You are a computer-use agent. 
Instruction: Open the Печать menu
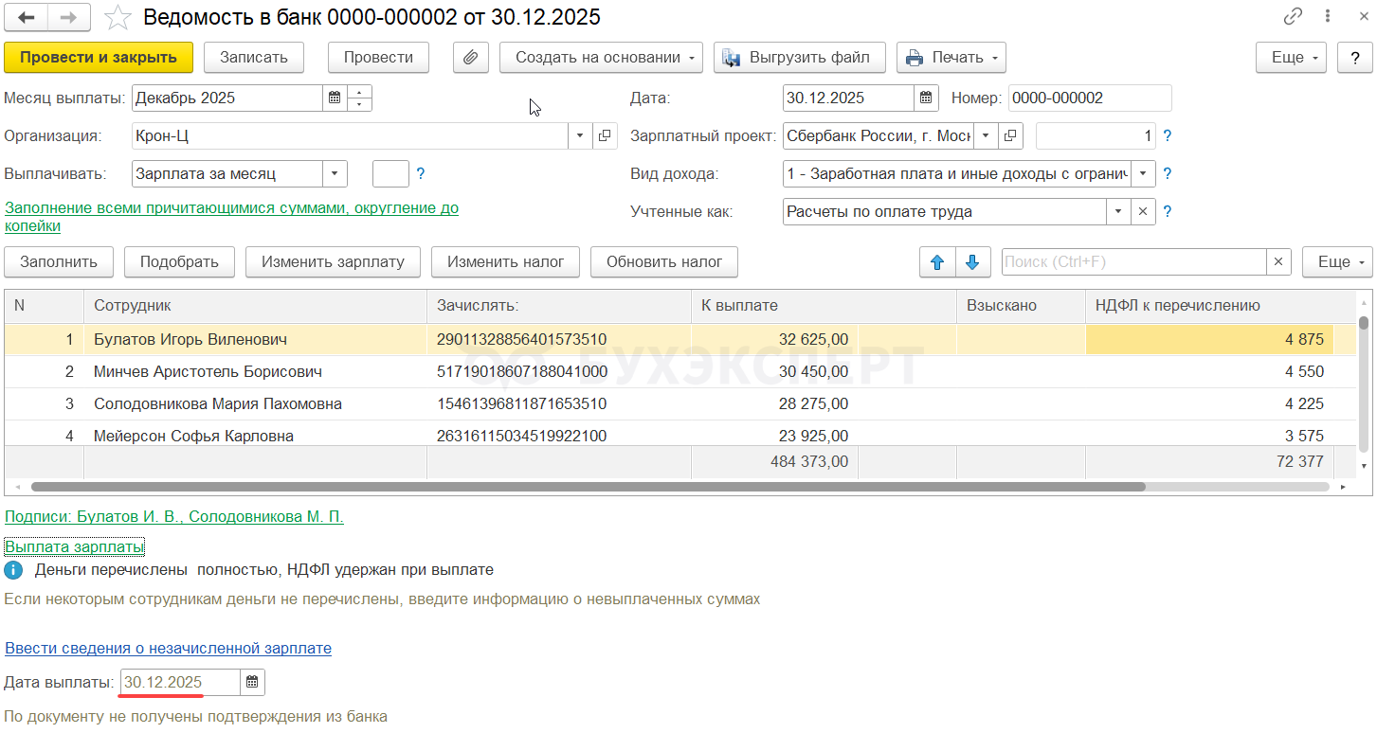pos(951,57)
